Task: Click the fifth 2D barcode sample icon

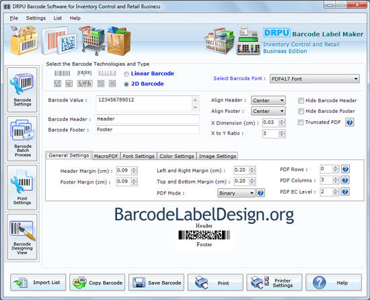Action: click(112, 83)
